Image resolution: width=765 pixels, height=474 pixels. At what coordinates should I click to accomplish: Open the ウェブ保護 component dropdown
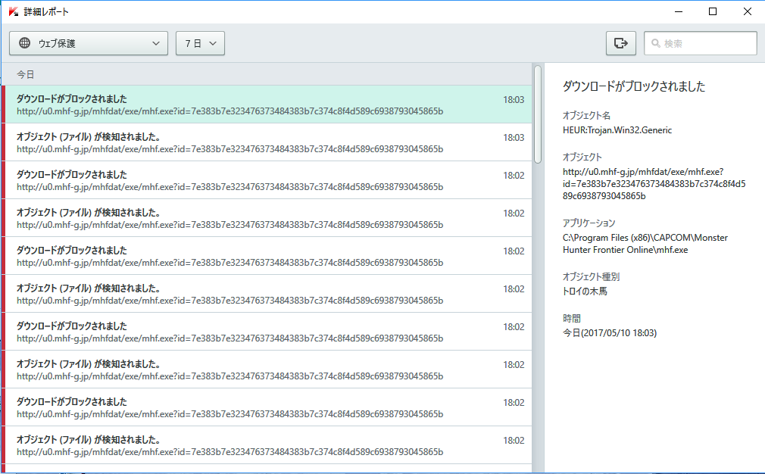(x=89, y=43)
